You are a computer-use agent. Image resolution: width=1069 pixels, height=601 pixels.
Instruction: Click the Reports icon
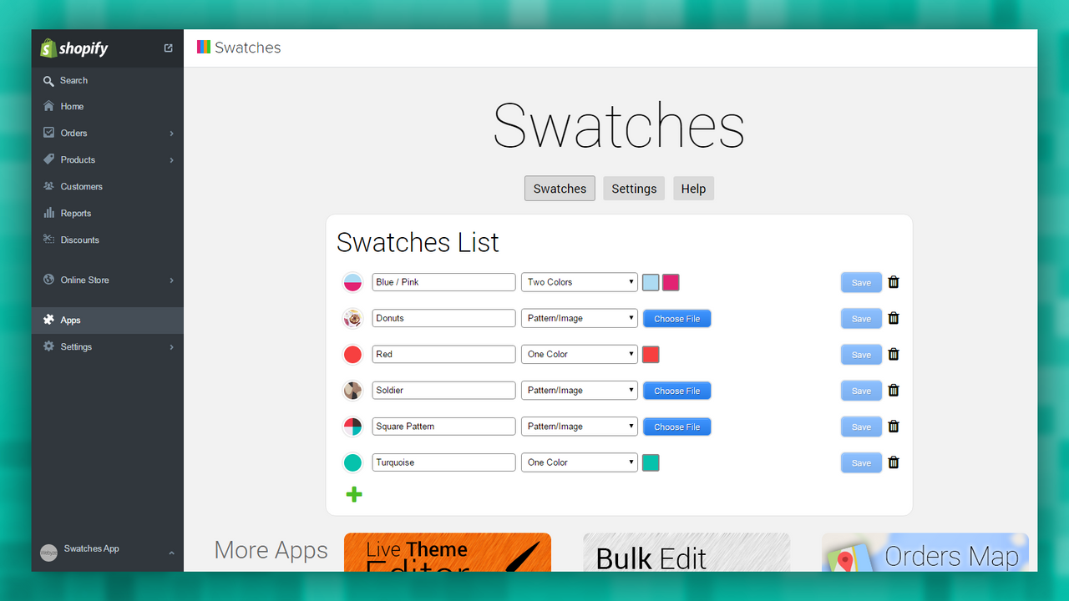pyautogui.click(x=48, y=213)
